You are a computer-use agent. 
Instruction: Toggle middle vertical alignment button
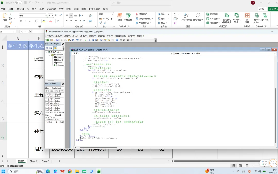click(71, 16)
